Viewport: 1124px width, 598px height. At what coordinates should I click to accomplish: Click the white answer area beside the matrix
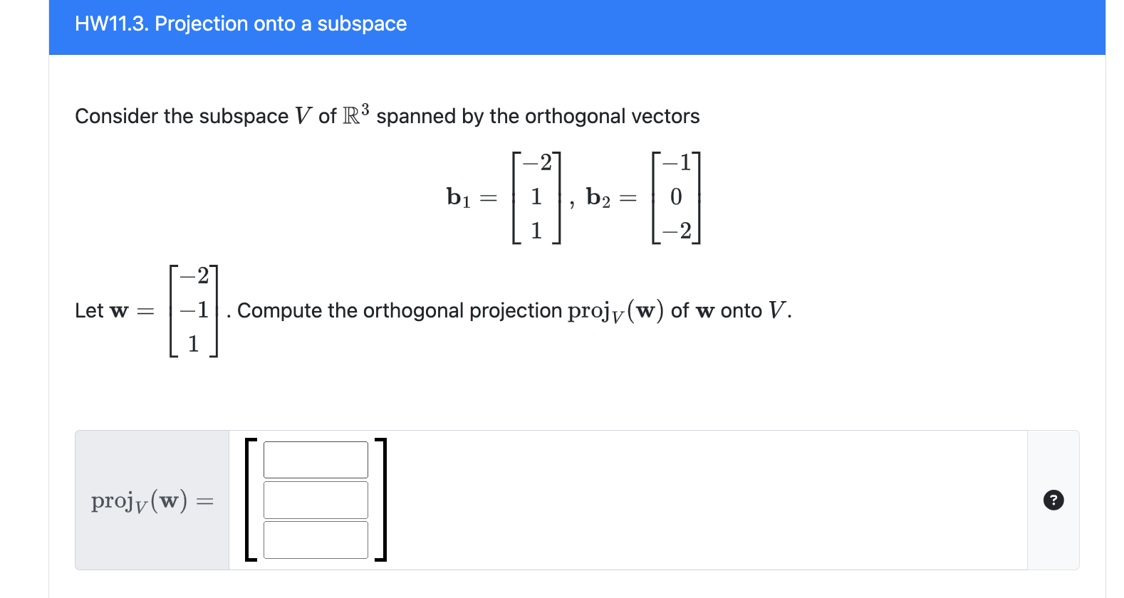(641, 499)
